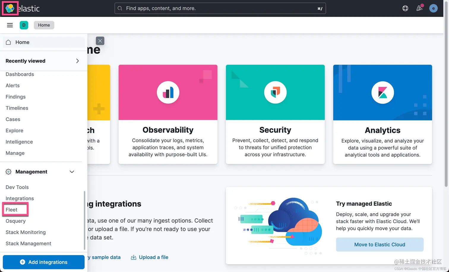Open the Analytics solution card
The image size is (449, 272).
coord(382,114)
